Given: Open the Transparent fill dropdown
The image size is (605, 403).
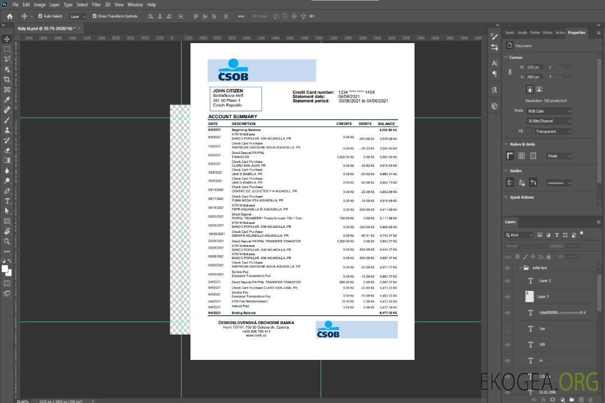Looking at the screenshot, I should [x=552, y=132].
